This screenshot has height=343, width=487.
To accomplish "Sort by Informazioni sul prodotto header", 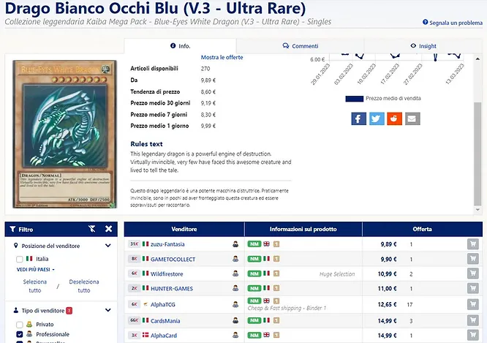I will pos(303,230).
